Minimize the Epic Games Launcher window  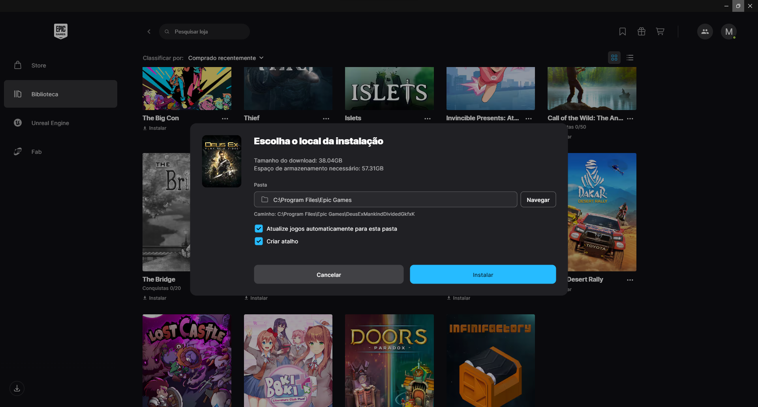click(726, 6)
